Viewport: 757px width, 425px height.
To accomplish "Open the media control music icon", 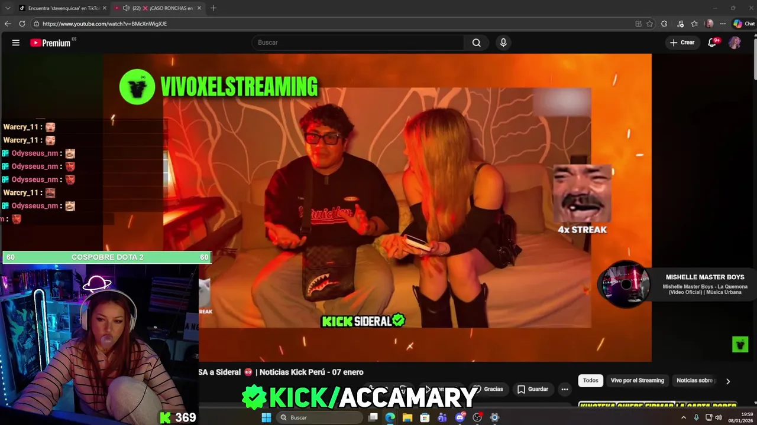I will (680, 24).
